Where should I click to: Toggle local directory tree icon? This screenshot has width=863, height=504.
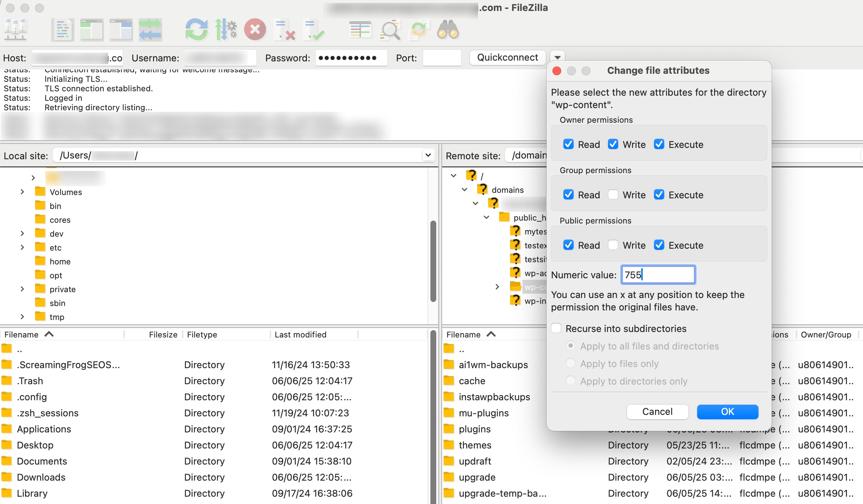(92, 30)
